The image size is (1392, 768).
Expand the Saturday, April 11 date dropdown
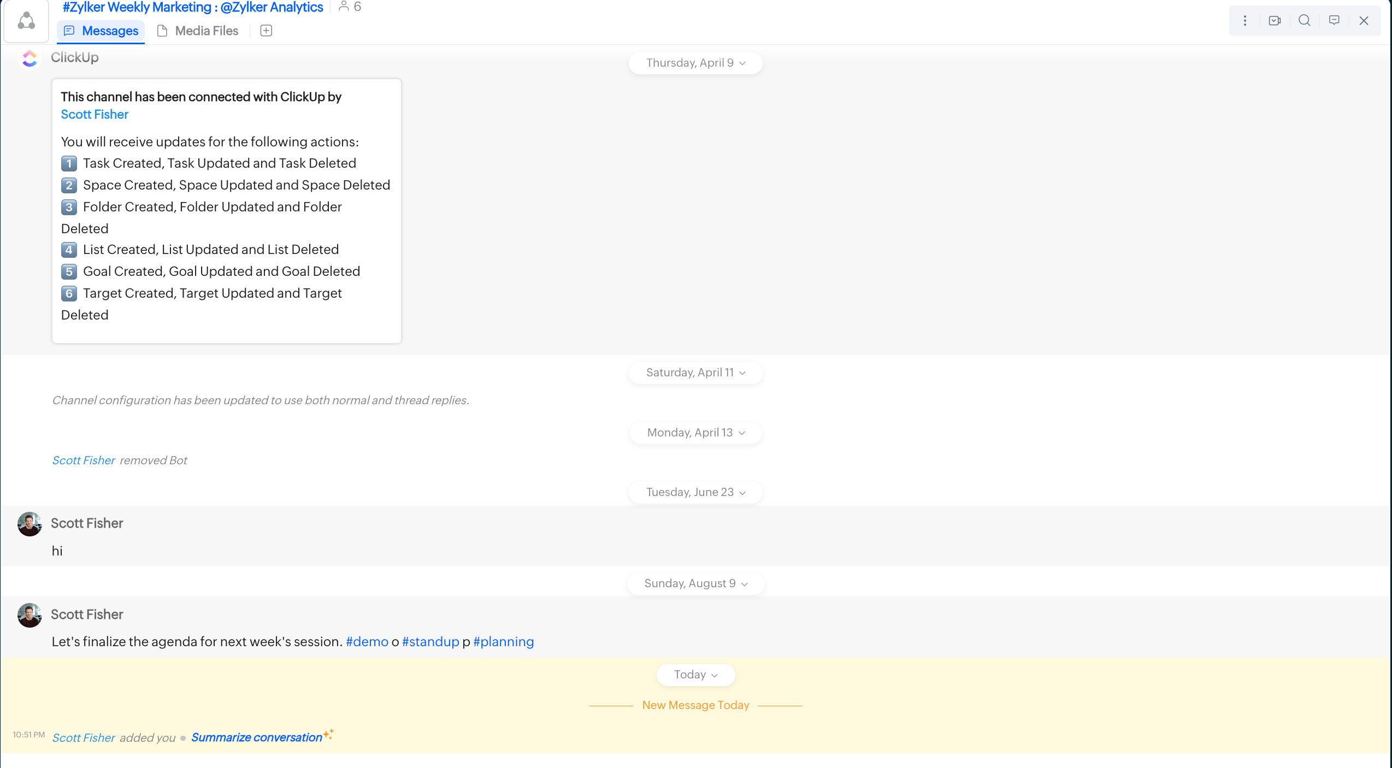(x=695, y=373)
